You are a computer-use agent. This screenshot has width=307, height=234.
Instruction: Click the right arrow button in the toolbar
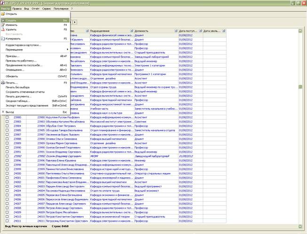[x=75, y=22]
